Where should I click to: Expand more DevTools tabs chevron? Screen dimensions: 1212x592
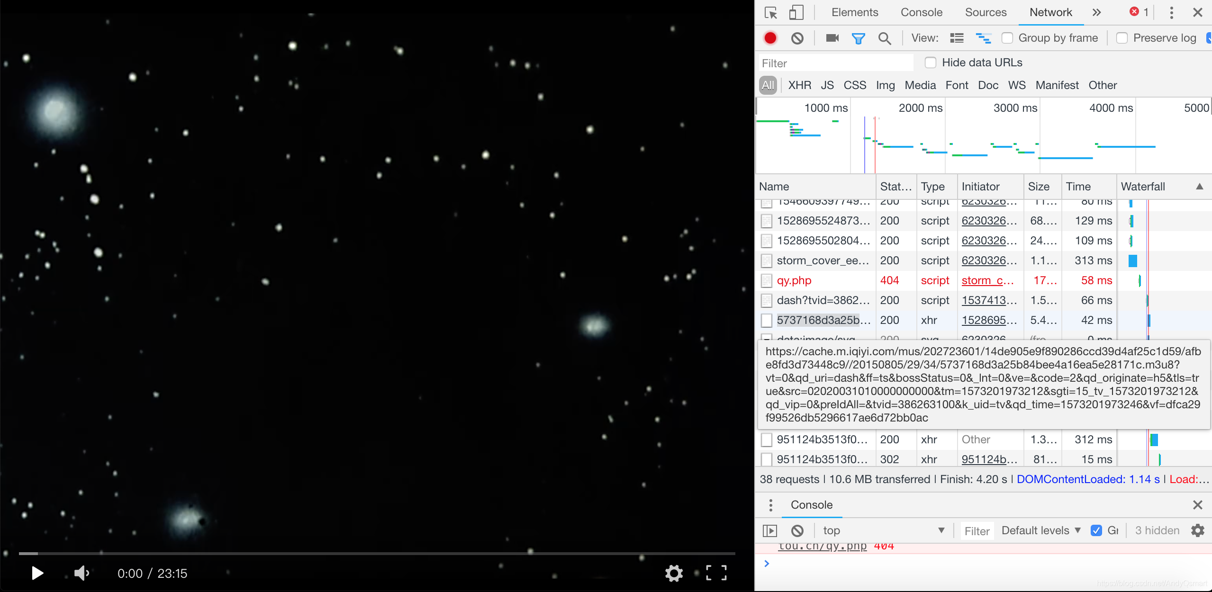(1097, 13)
